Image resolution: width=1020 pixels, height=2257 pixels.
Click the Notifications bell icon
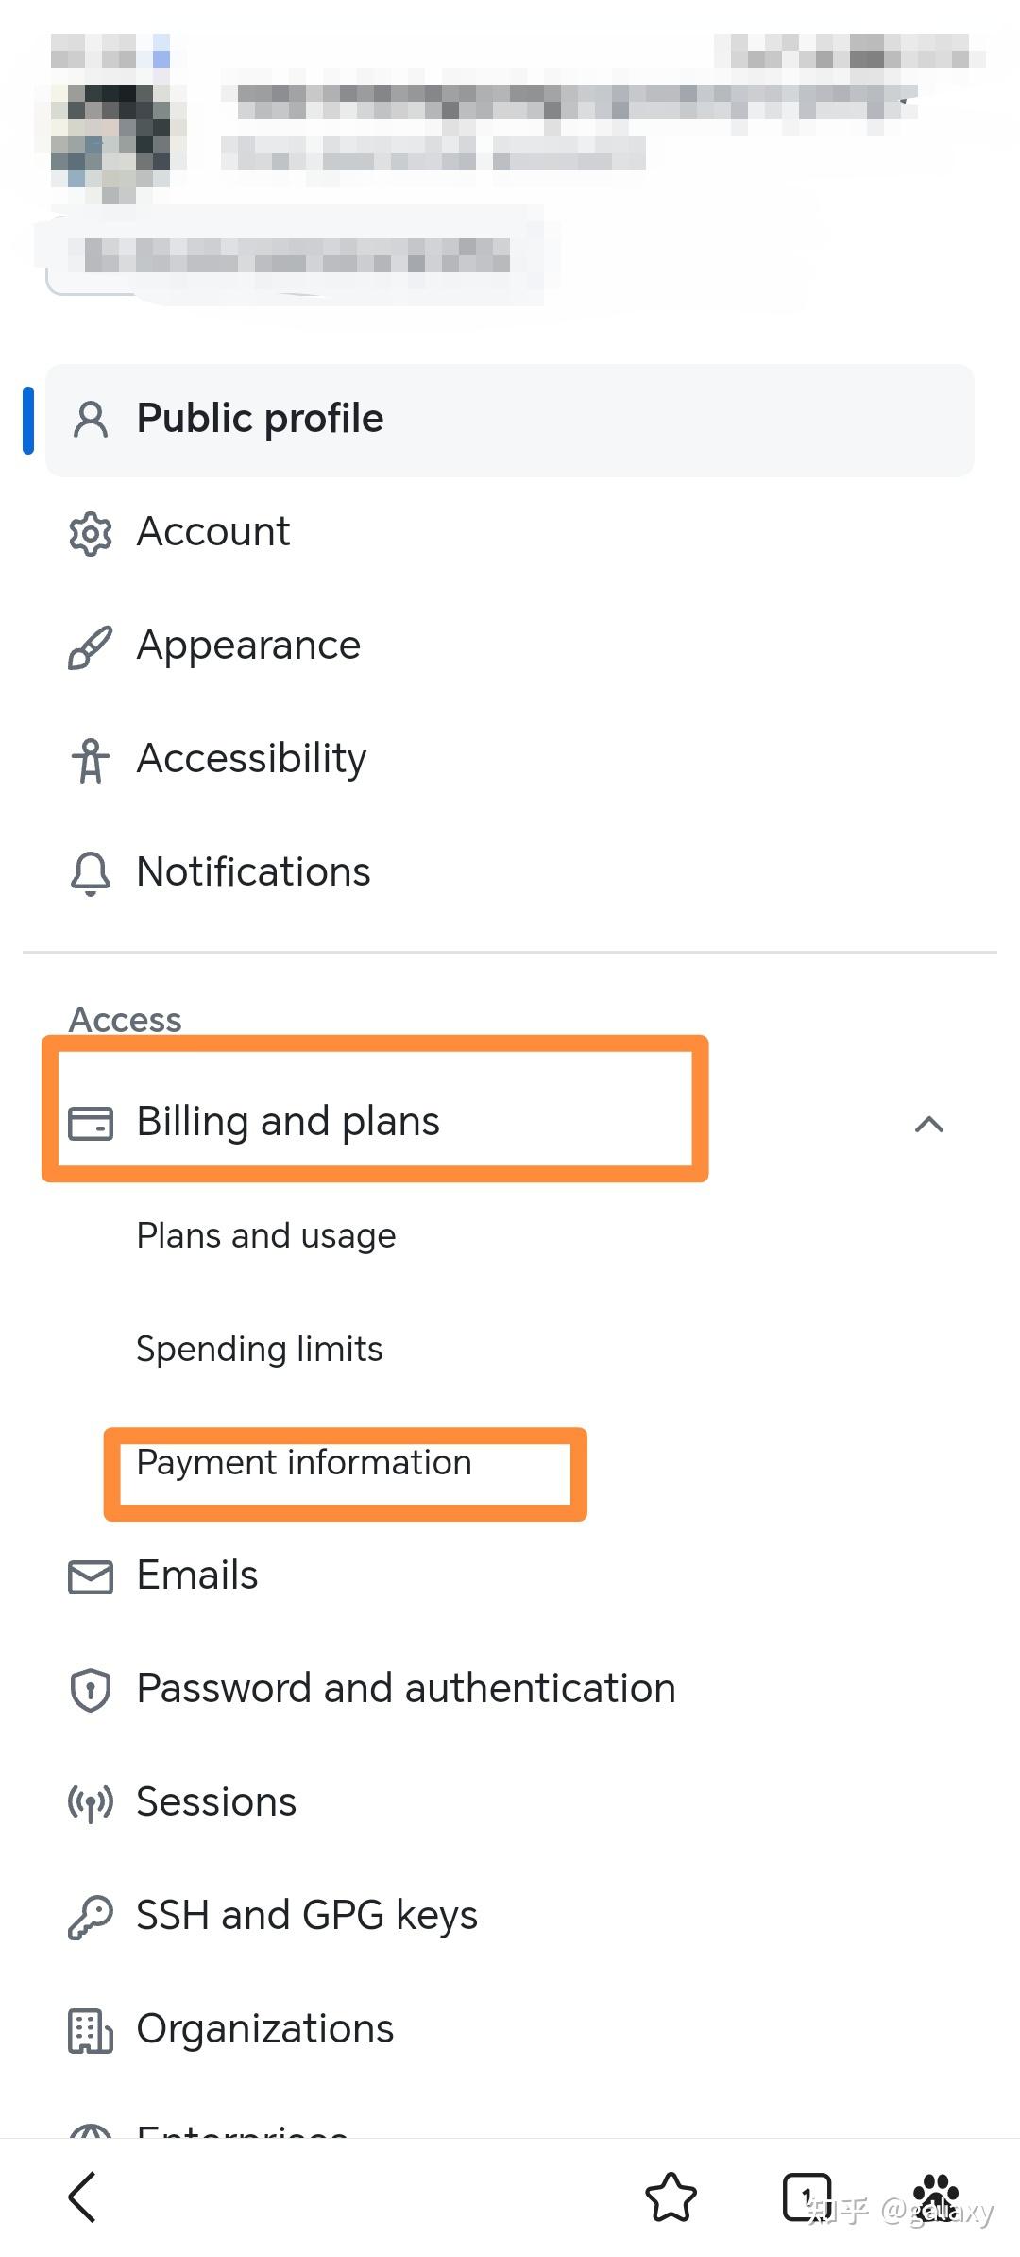click(x=91, y=873)
